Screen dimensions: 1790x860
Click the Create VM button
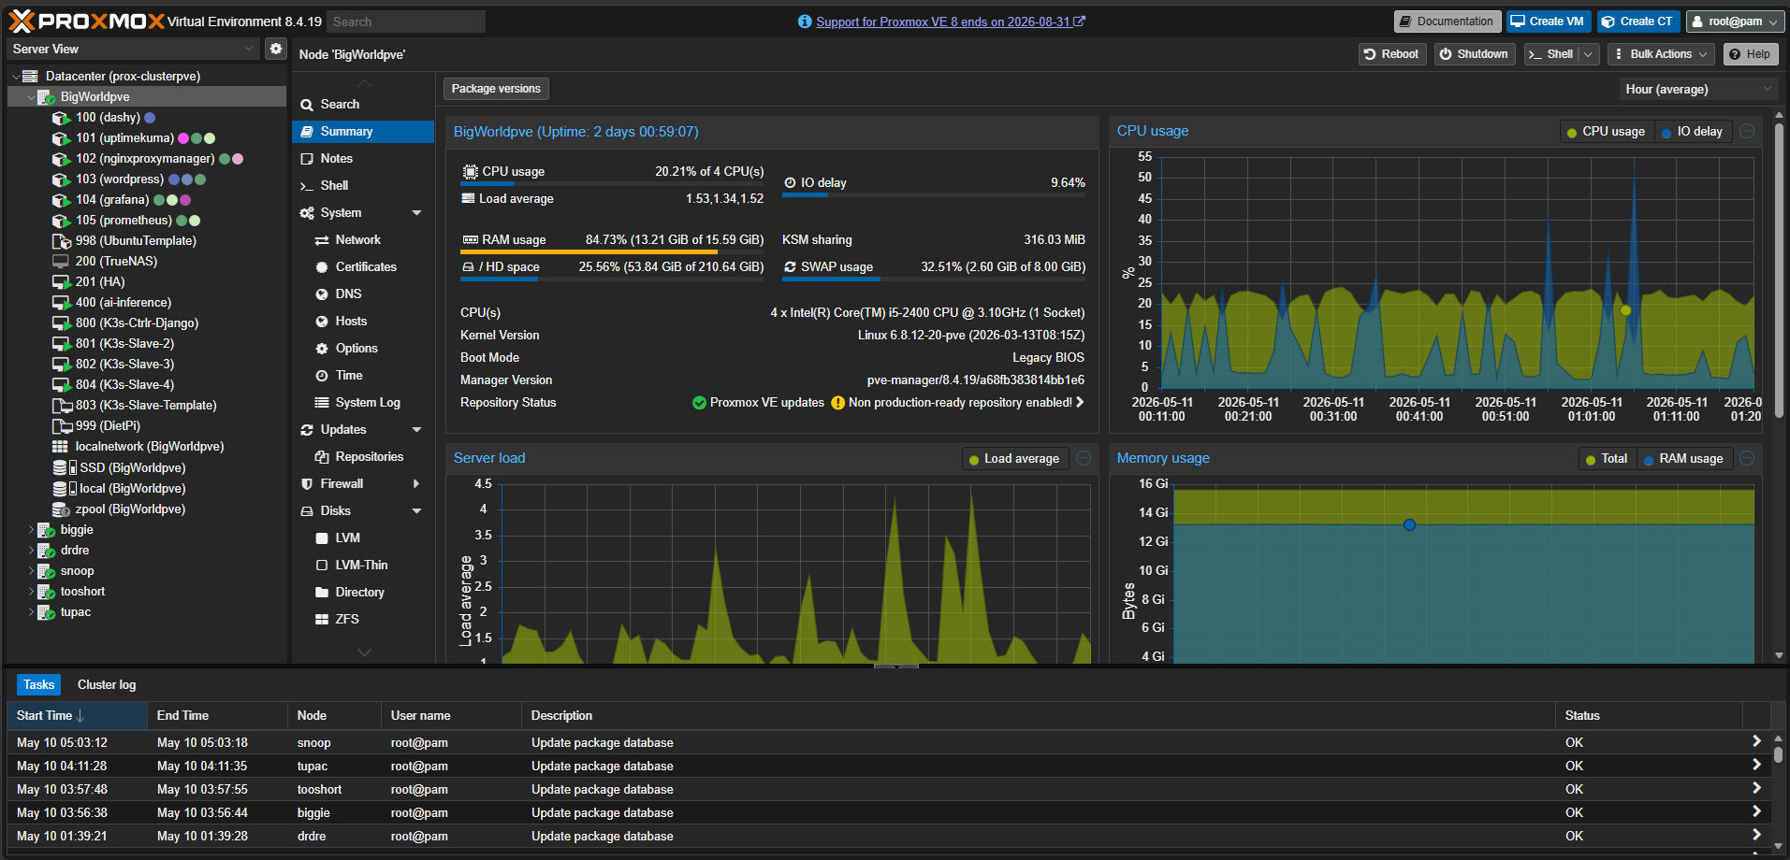(1549, 21)
